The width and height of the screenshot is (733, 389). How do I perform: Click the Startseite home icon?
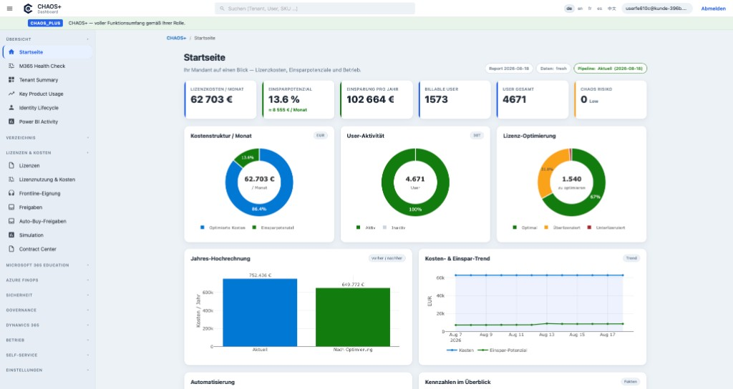[11, 51]
